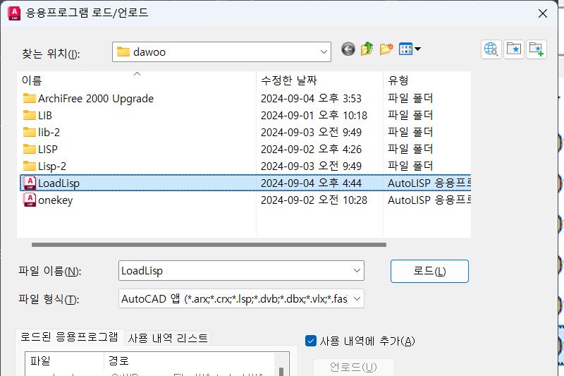Screen dimensions: 564x376
Task: Expand the Views dropdown arrow
Action: coord(417,49)
